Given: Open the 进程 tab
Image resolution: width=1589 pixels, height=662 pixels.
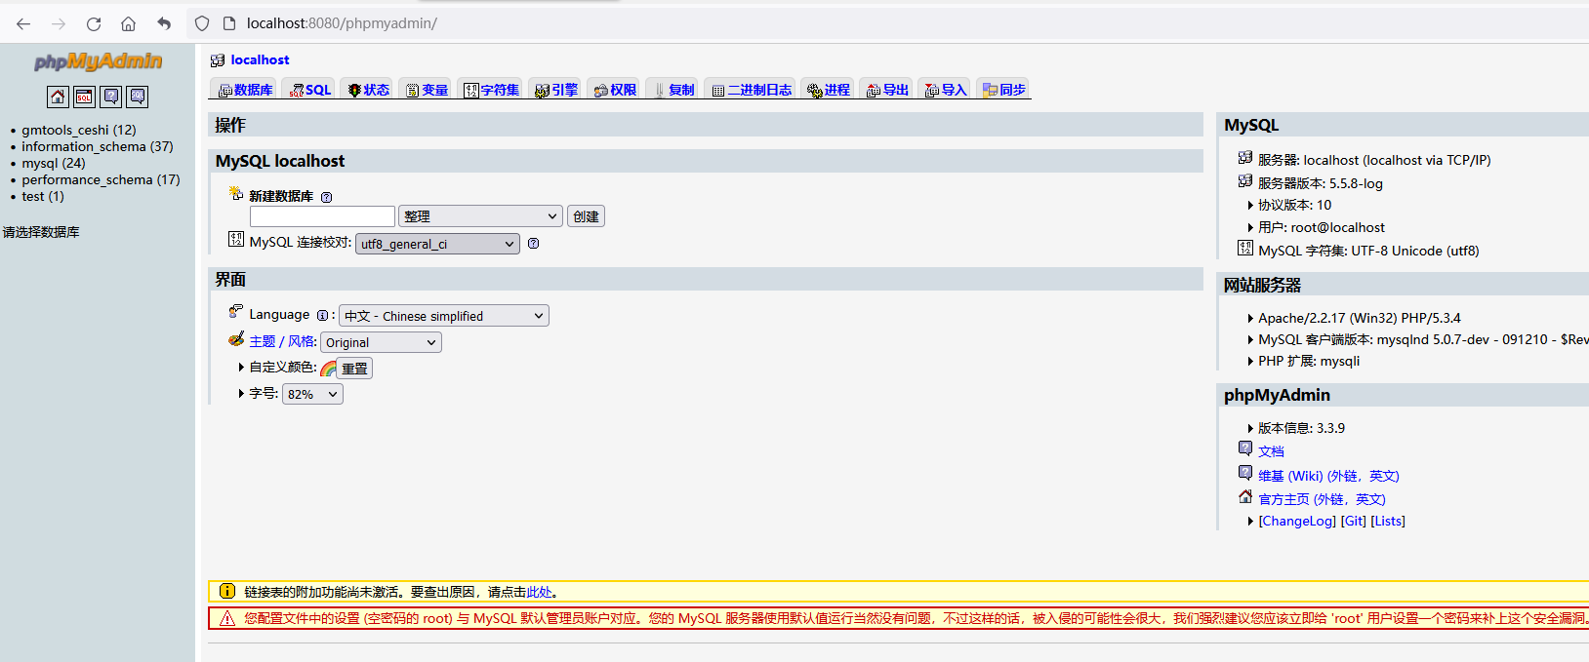Looking at the screenshot, I should pos(827,90).
